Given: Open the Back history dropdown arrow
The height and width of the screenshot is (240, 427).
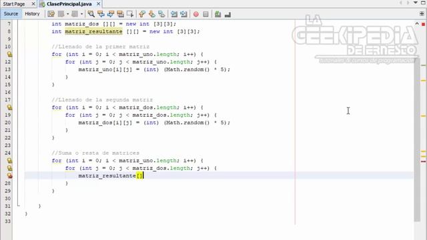Looking at the screenshot, I should pyautogui.click(x=67, y=14).
